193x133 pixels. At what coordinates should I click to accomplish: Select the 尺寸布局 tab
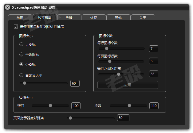[x=45, y=17]
